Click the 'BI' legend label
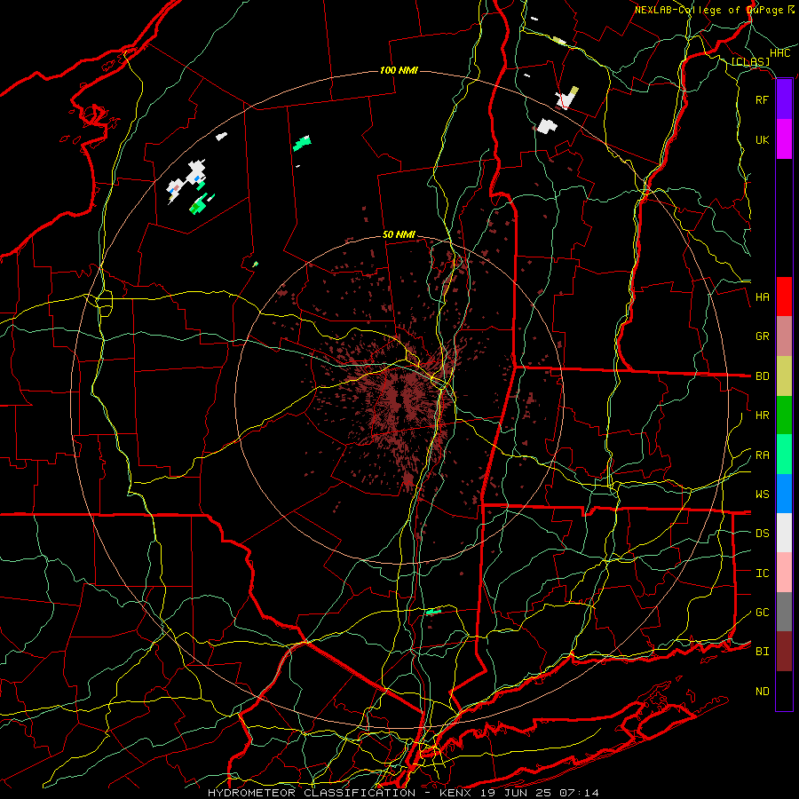The image size is (799, 799). pyautogui.click(x=763, y=652)
